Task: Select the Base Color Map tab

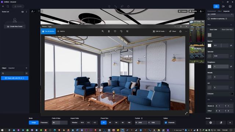Action: (x=227, y=30)
